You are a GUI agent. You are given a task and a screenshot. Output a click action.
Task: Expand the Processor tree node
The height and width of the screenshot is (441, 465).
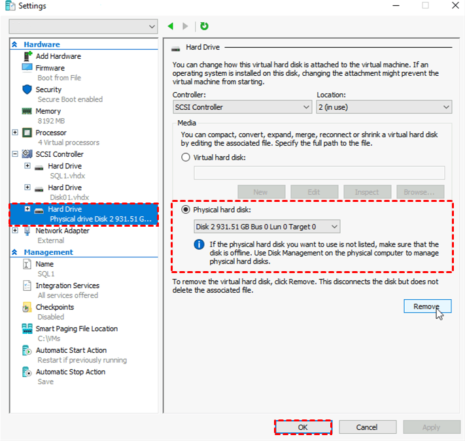15,132
